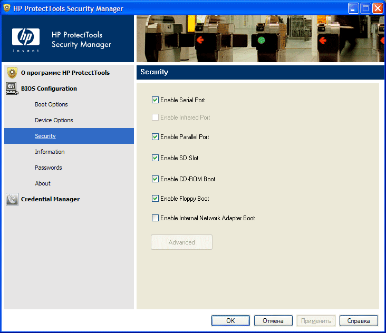Click the Security panel header

point(260,72)
